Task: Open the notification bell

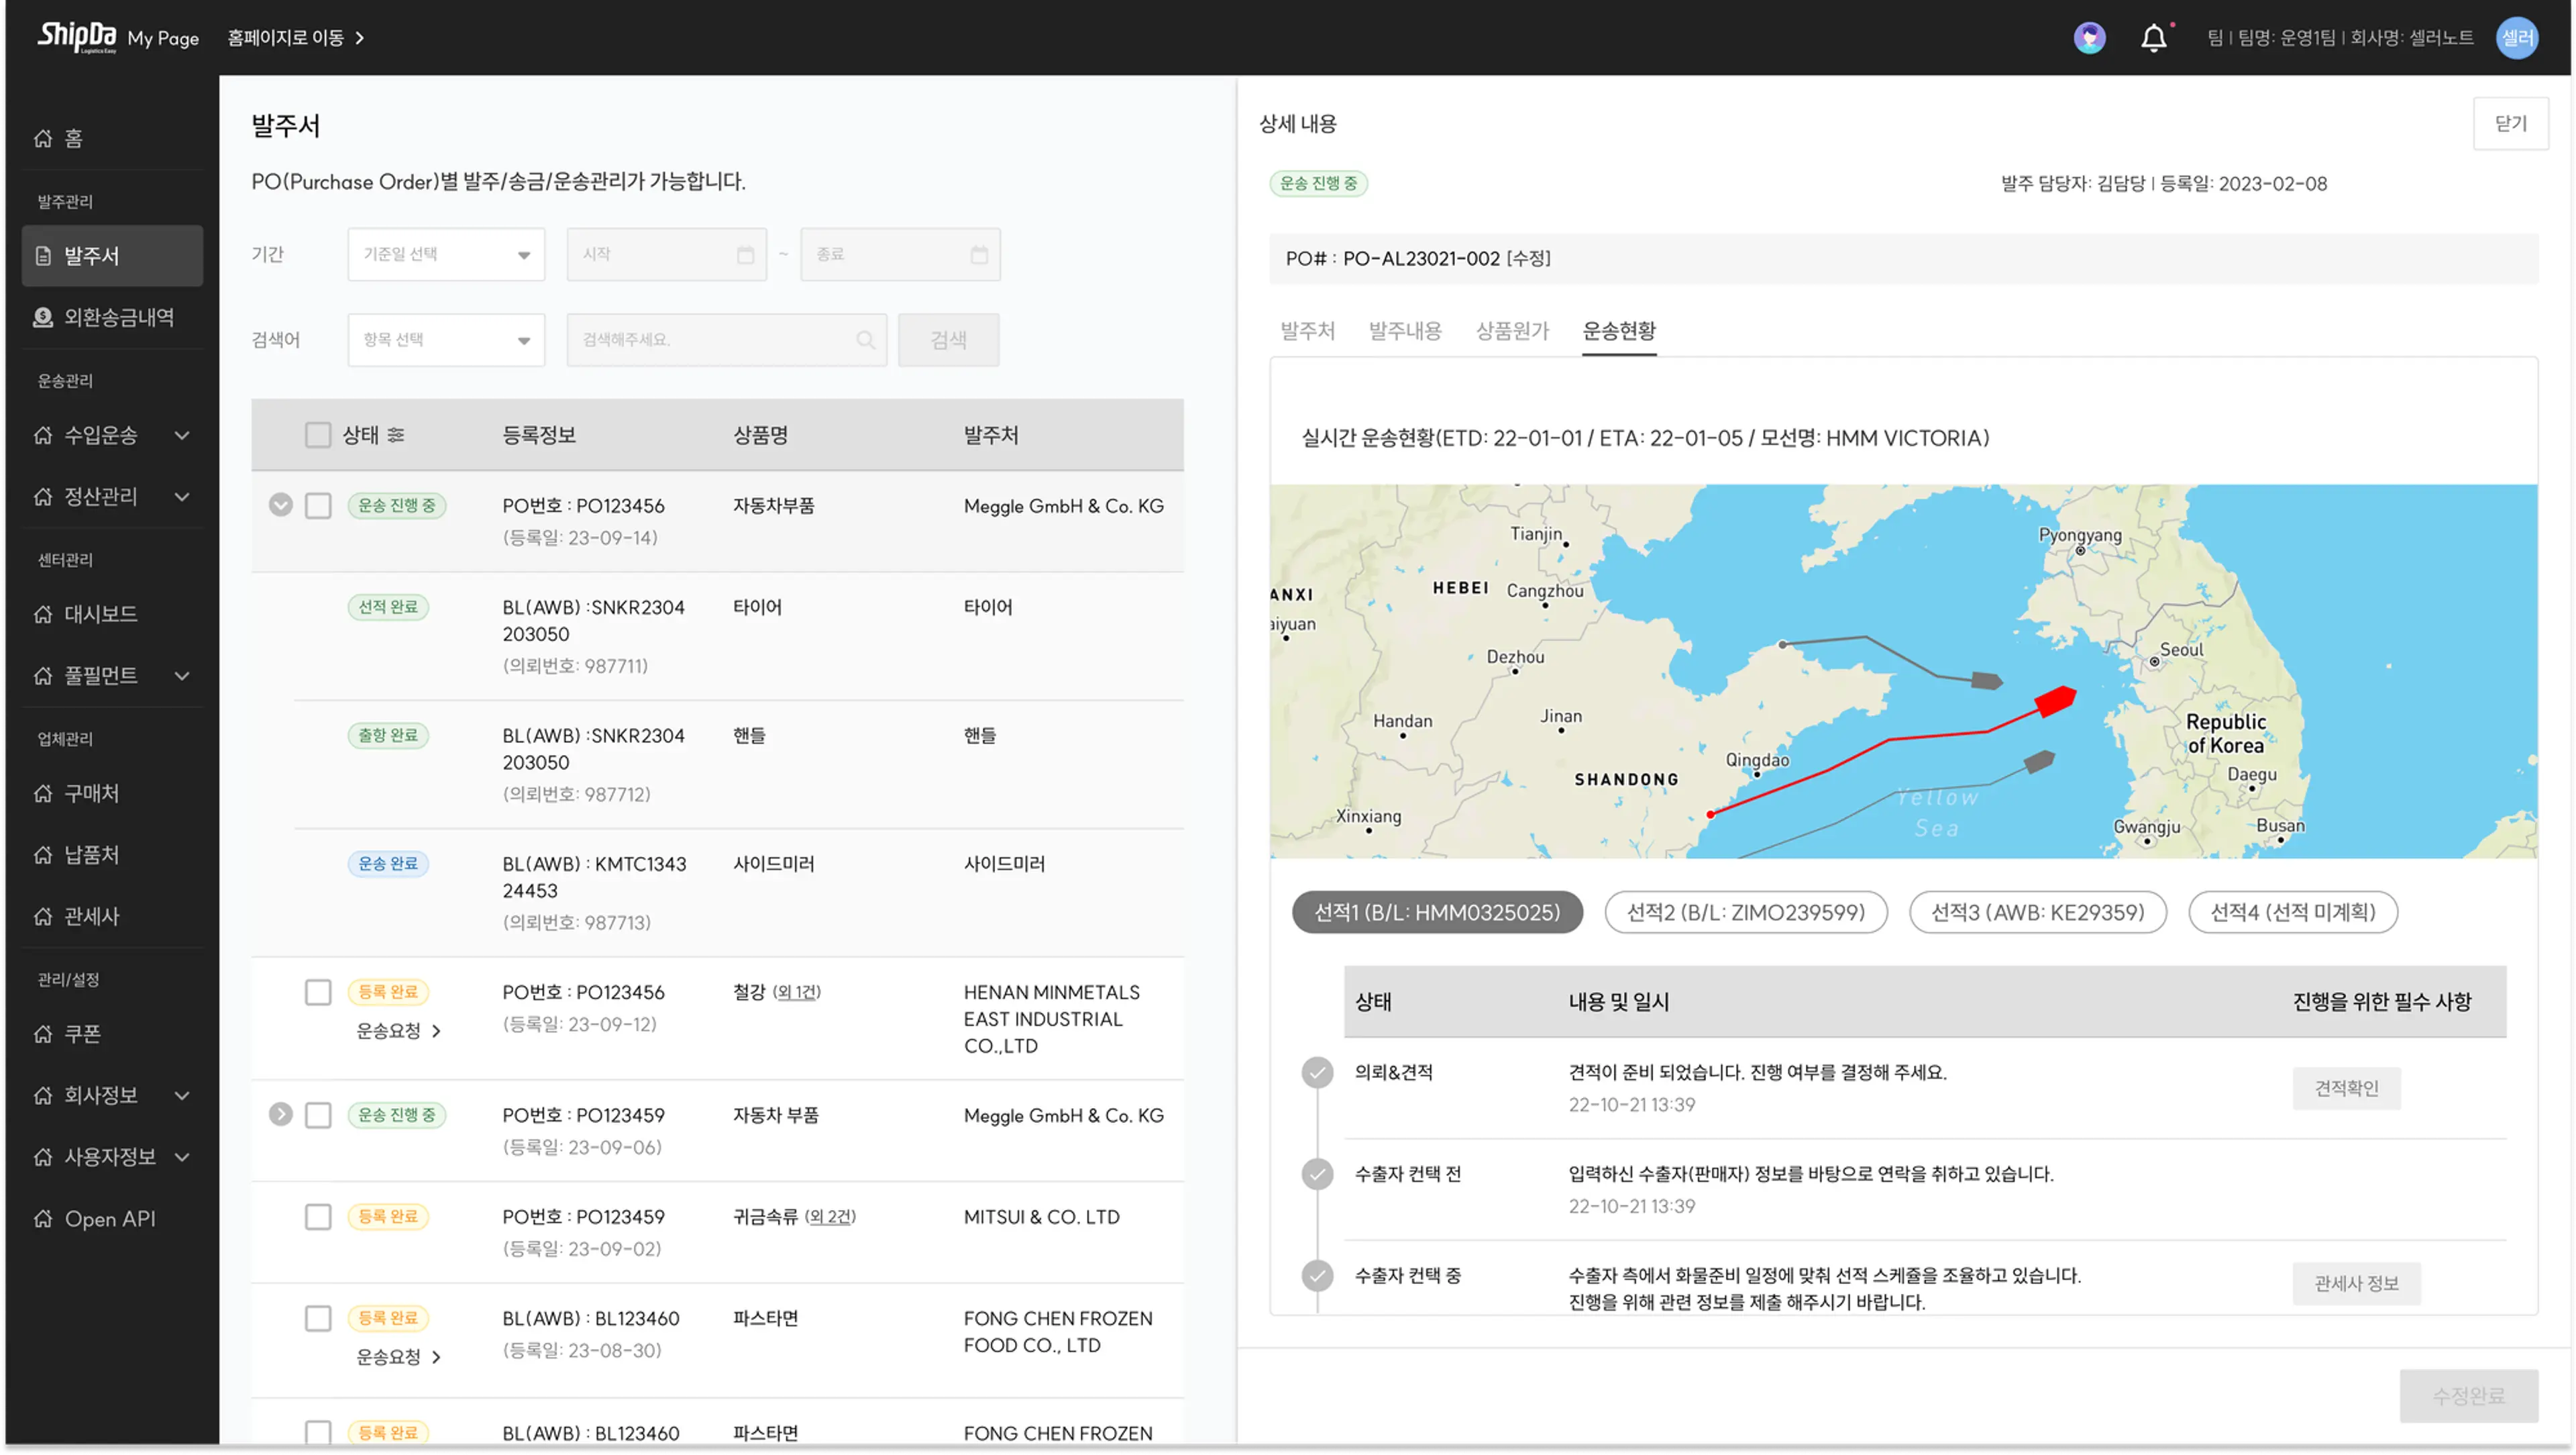Action: coord(2153,38)
